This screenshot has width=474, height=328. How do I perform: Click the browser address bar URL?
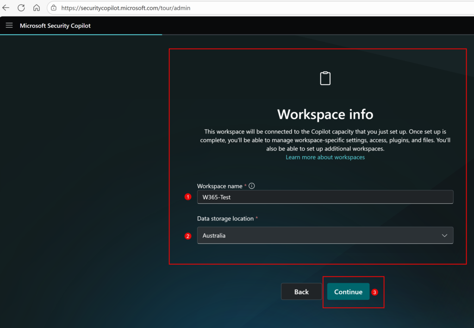point(126,8)
